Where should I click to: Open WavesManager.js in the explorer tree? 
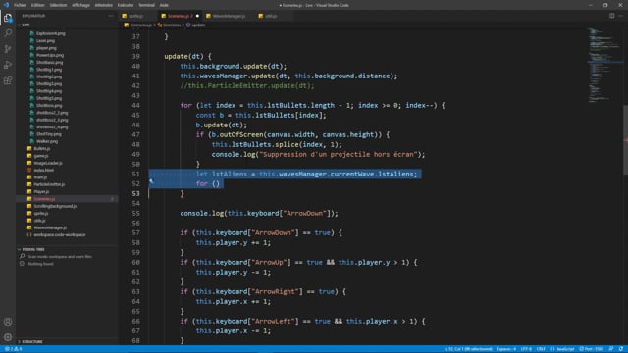point(50,227)
